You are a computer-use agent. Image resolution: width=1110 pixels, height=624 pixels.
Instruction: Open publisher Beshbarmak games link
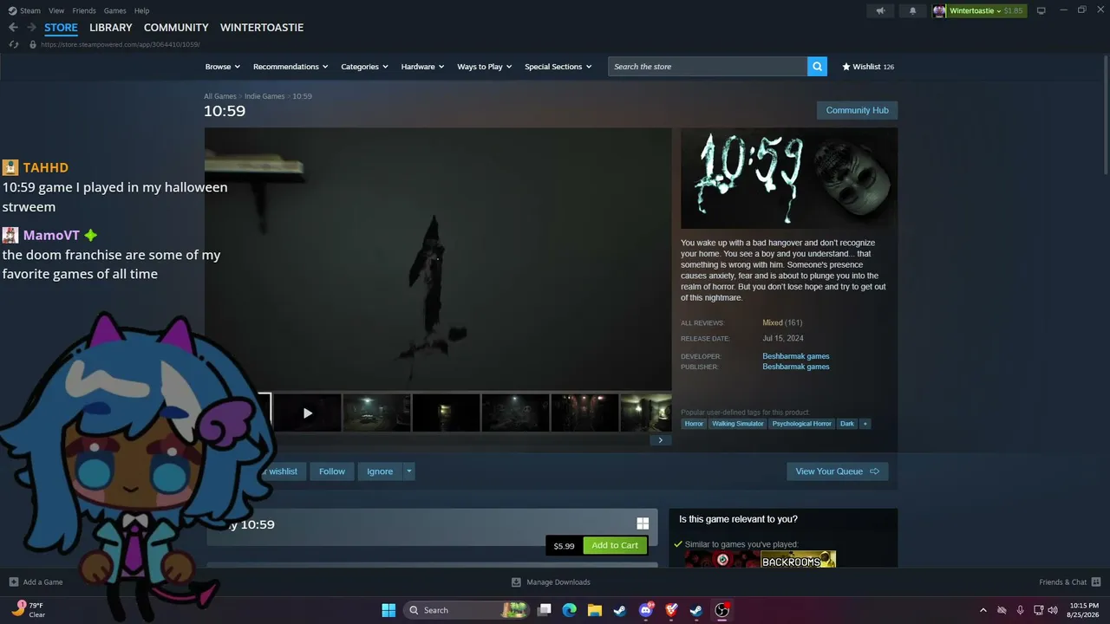tap(796, 367)
